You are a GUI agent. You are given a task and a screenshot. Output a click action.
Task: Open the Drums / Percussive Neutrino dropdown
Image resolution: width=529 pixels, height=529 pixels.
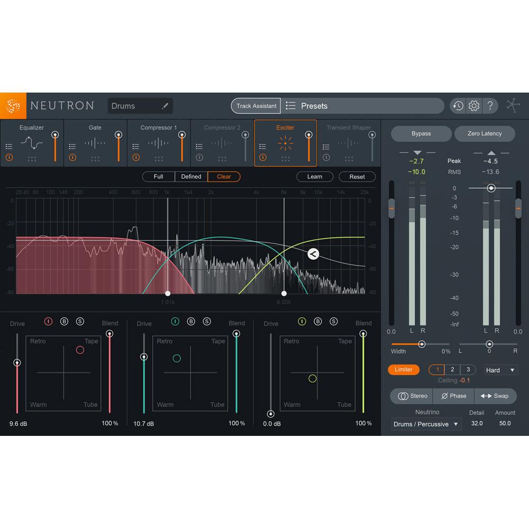(426, 424)
